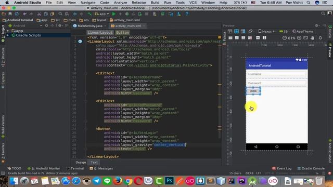The width and height of the screenshot is (333, 187).
Task: Zoom out the layout preview
Action: click(285, 38)
